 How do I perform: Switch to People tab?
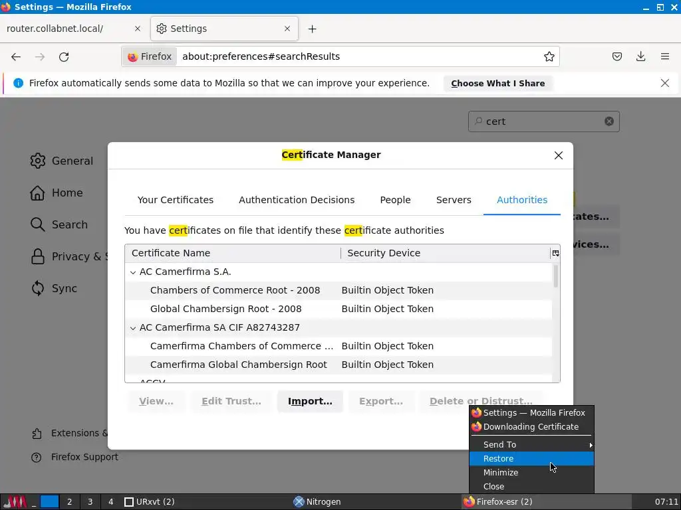click(395, 200)
